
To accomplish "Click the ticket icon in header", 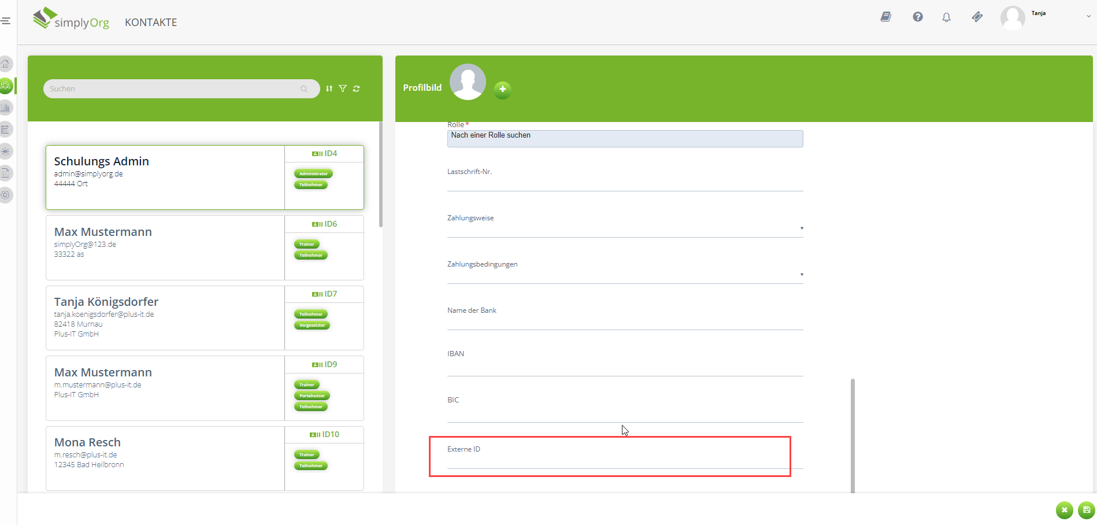I will 977,17.
